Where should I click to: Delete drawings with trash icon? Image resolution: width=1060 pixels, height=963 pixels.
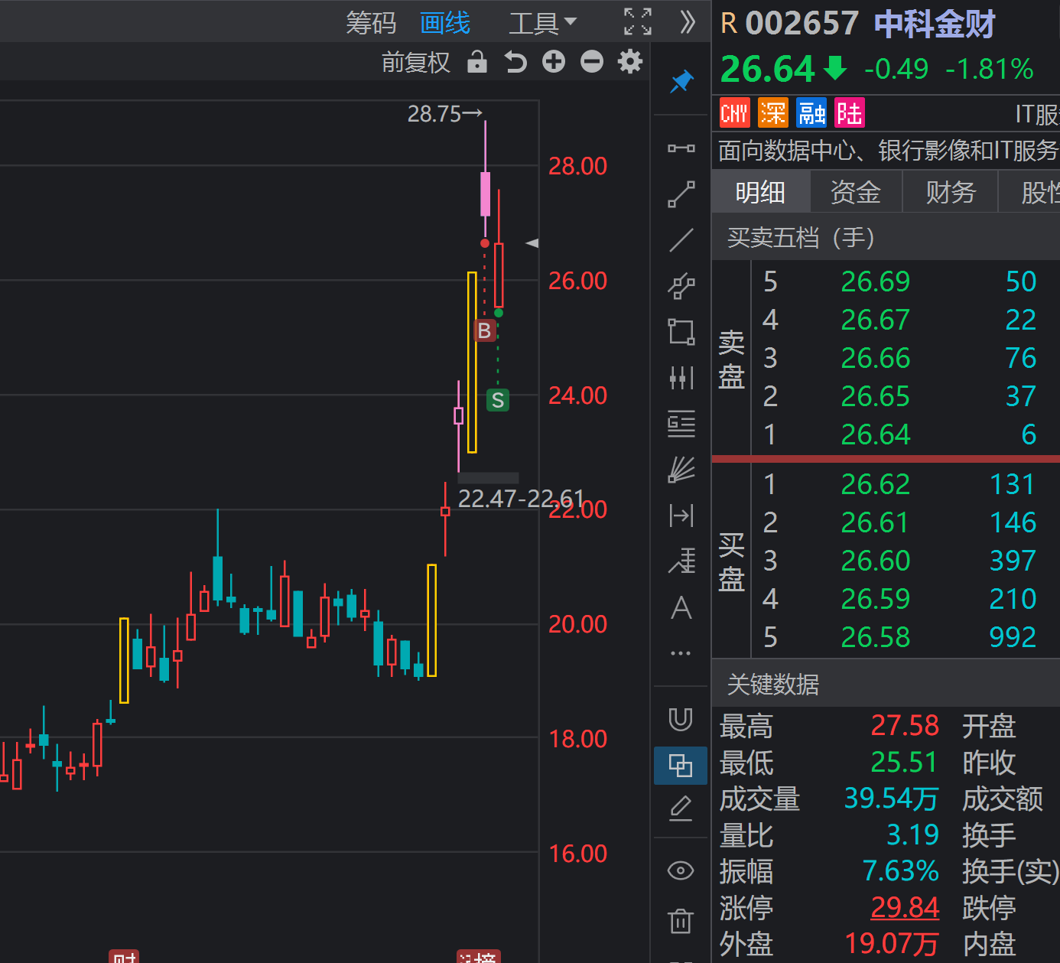(x=681, y=920)
